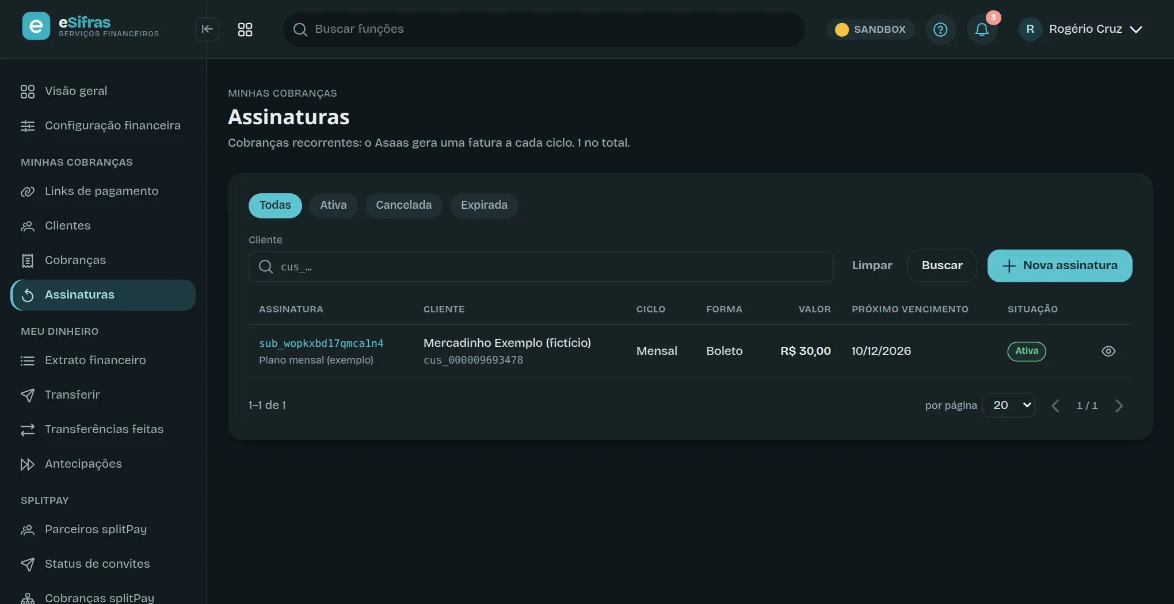Screen dimensions: 1174x604
Task: Open Cobranças in sidebar
Action: (104, 261)
